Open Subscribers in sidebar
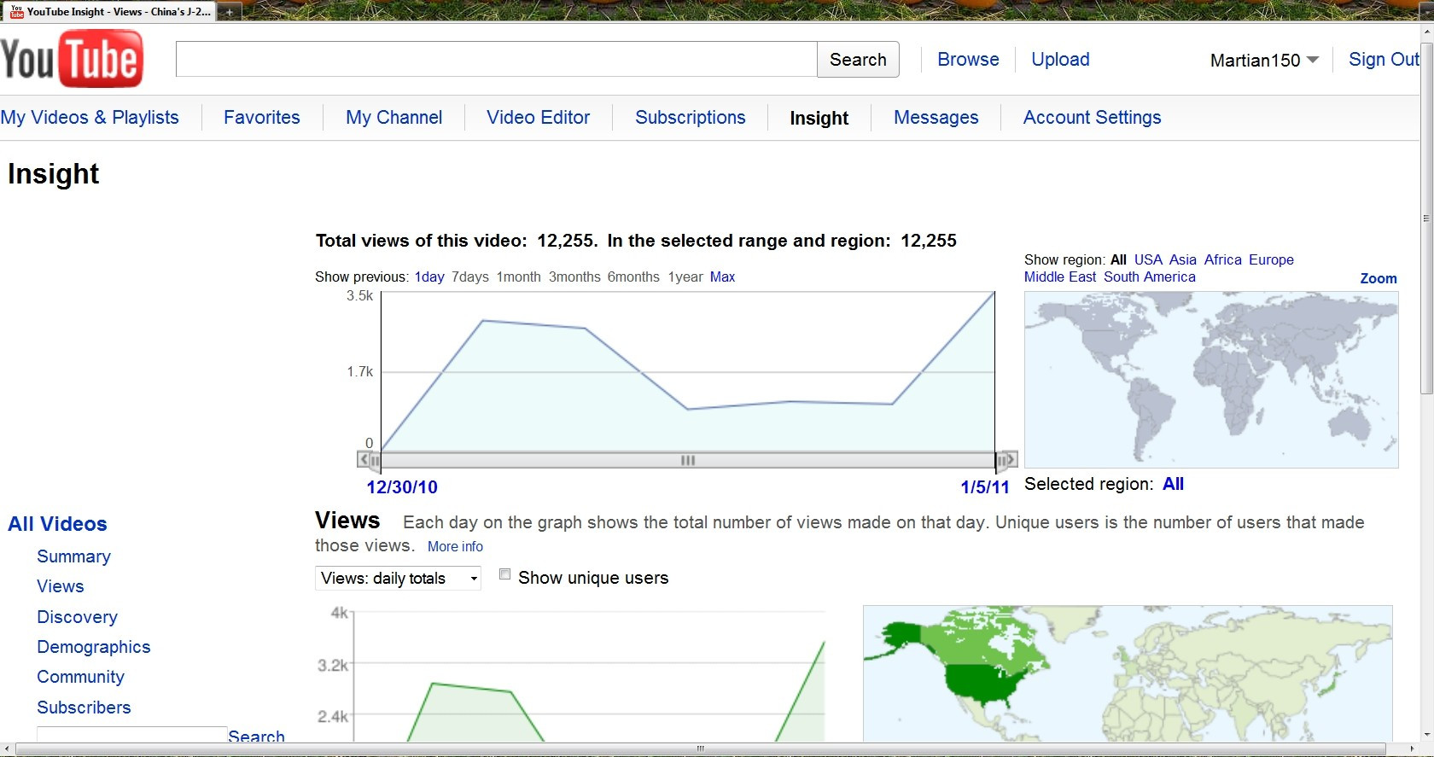The image size is (1434, 757). (x=84, y=708)
